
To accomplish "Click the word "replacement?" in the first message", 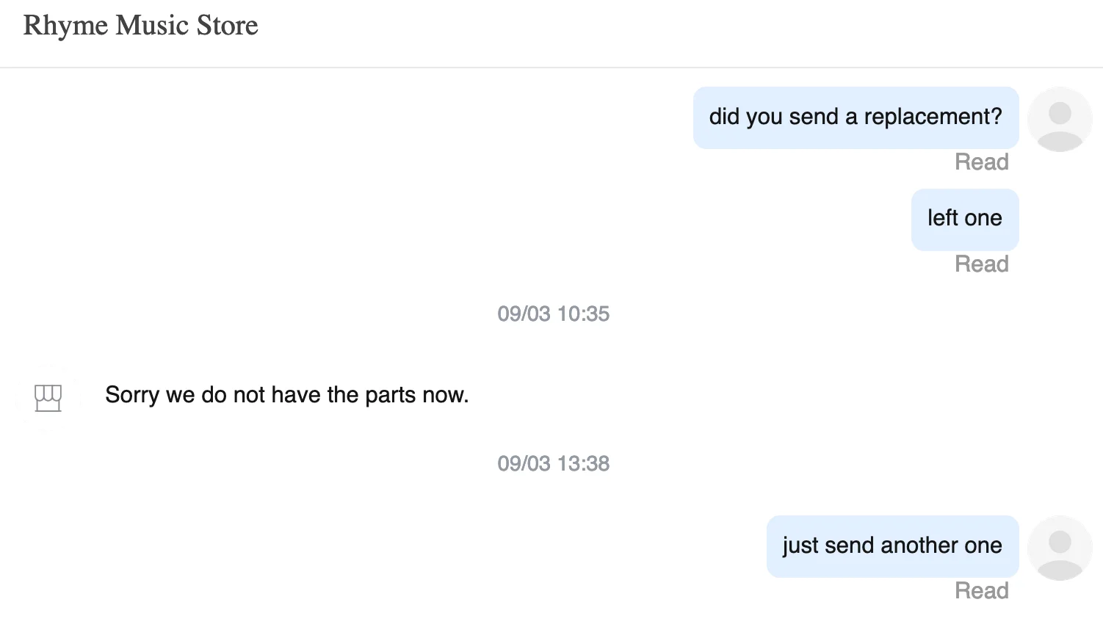I will [933, 117].
